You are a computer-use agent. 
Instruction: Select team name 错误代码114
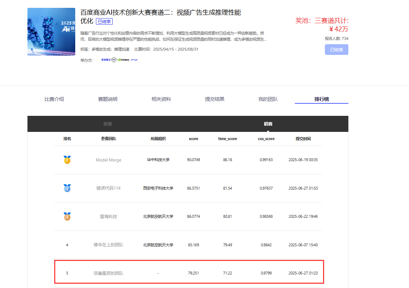108,188
